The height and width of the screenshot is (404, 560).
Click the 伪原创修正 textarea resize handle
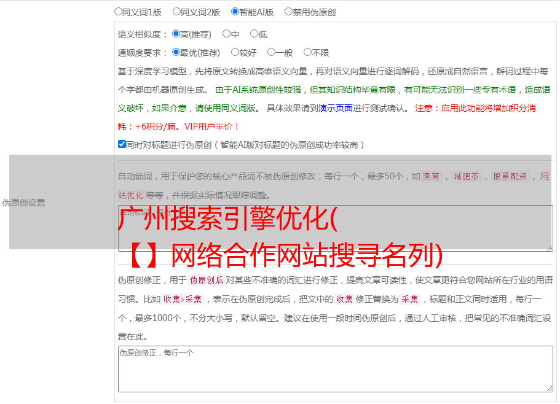pos(550,389)
